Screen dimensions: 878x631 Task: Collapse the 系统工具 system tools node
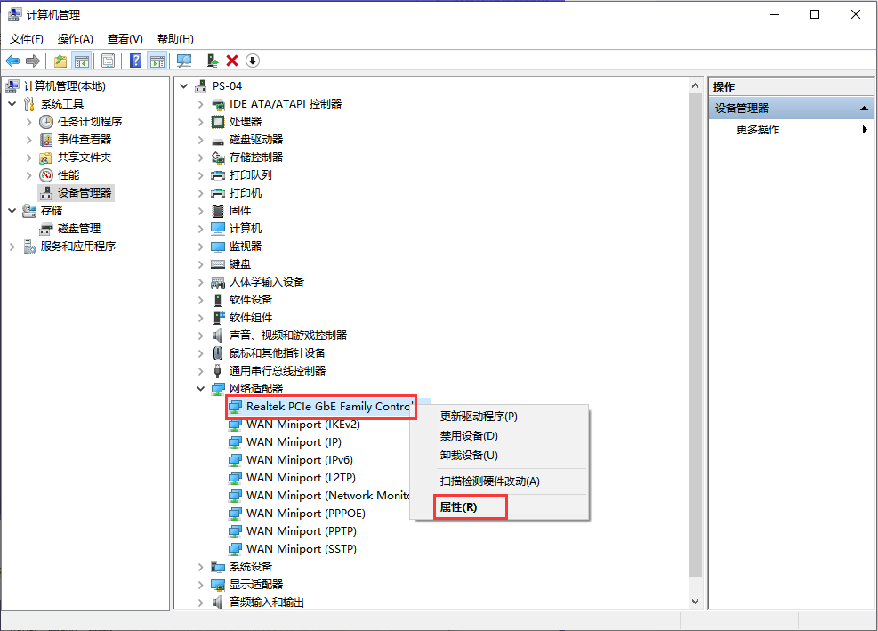click(x=12, y=103)
